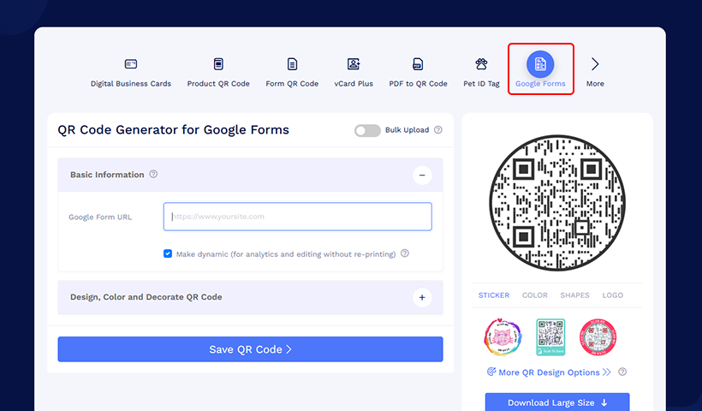Viewport: 702px width, 411px height.
Task: Select the Google Forms icon
Action: click(540, 64)
